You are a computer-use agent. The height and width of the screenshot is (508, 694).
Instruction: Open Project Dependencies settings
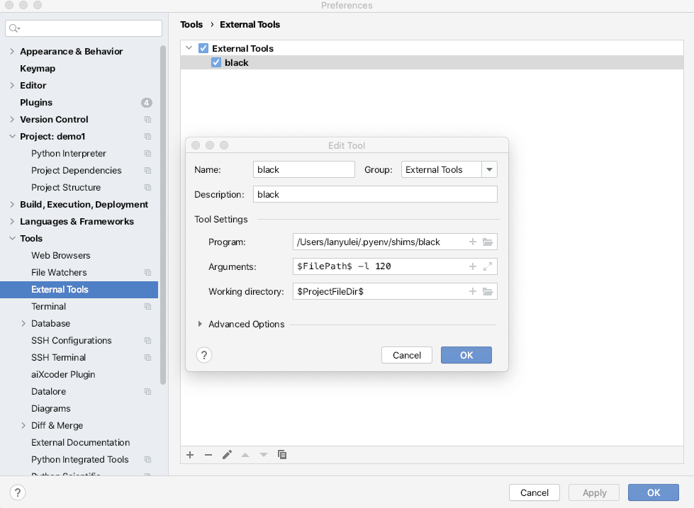click(x=76, y=170)
